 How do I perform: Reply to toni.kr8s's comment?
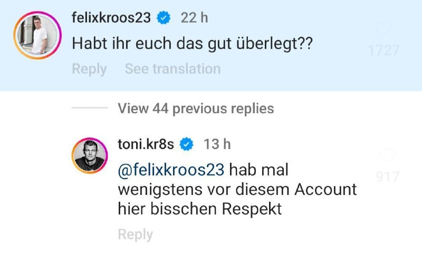click(x=135, y=234)
